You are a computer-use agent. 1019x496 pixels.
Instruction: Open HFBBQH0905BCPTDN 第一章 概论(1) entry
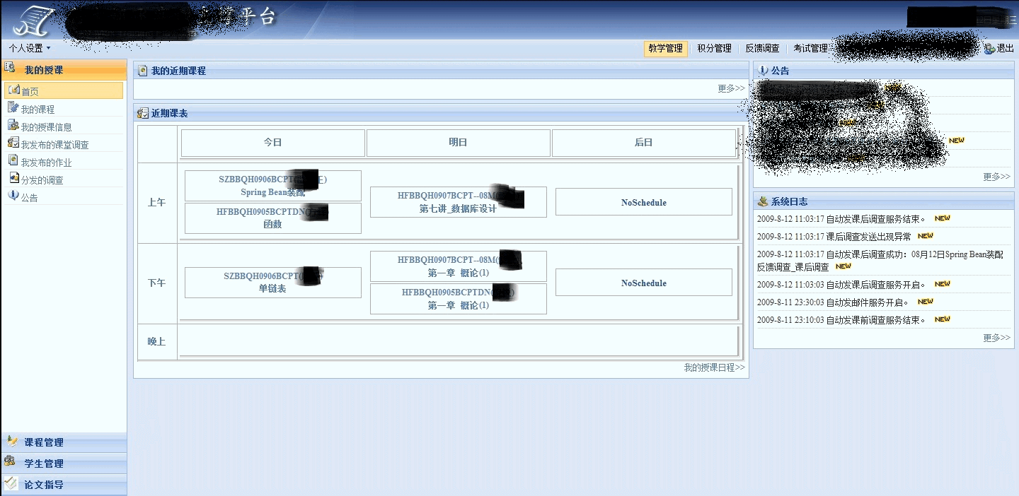point(459,299)
